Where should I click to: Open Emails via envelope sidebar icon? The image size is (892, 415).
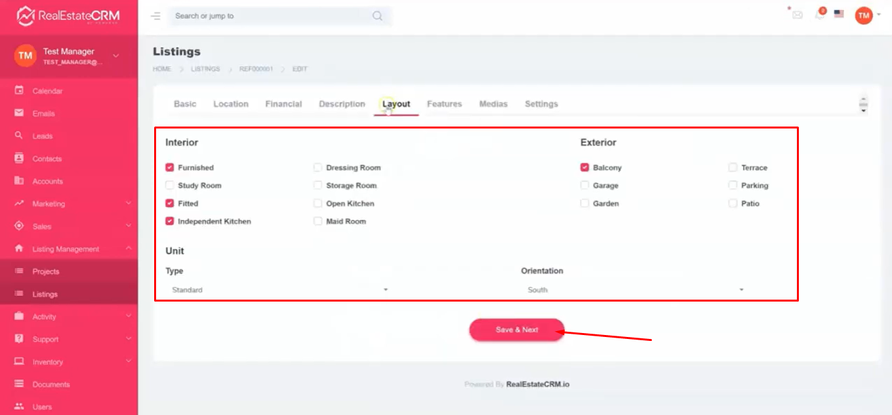pyautogui.click(x=19, y=113)
